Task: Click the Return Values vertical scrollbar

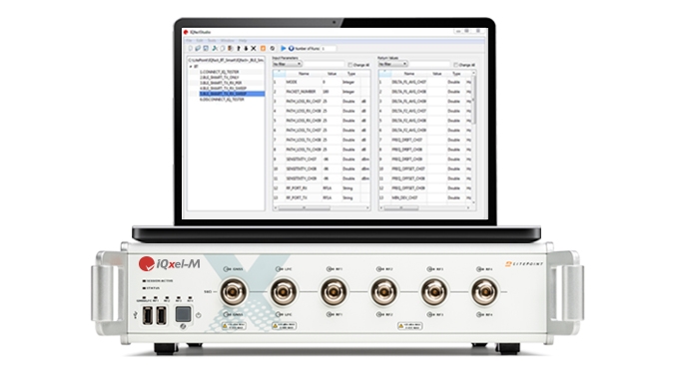Action: [x=474, y=100]
